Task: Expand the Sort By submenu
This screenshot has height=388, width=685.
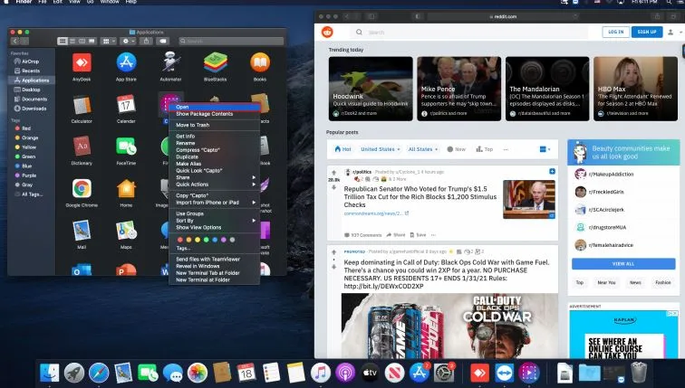Action: tap(215, 221)
